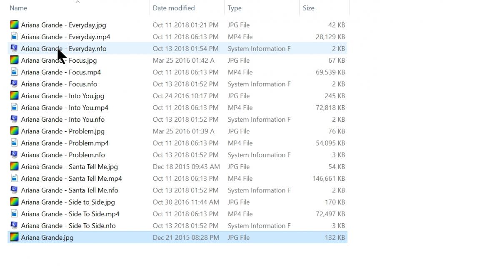Click the Oct 11 2018 01:21 PM date
The height and width of the screenshot is (276, 500).
pyautogui.click(x=185, y=25)
